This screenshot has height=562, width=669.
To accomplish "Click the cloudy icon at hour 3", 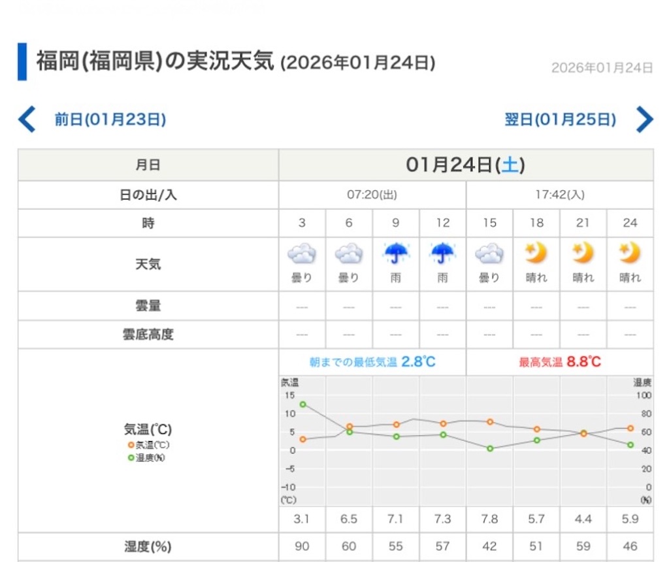I will pyautogui.click(x=302, y=253).
